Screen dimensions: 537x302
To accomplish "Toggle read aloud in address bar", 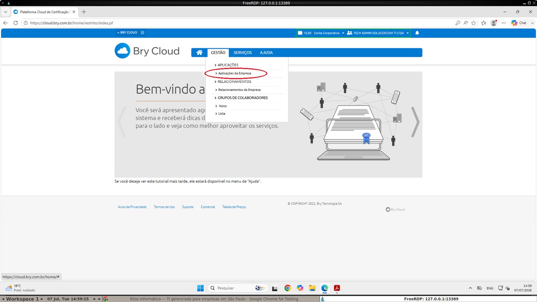I will [x=466, y=23].
